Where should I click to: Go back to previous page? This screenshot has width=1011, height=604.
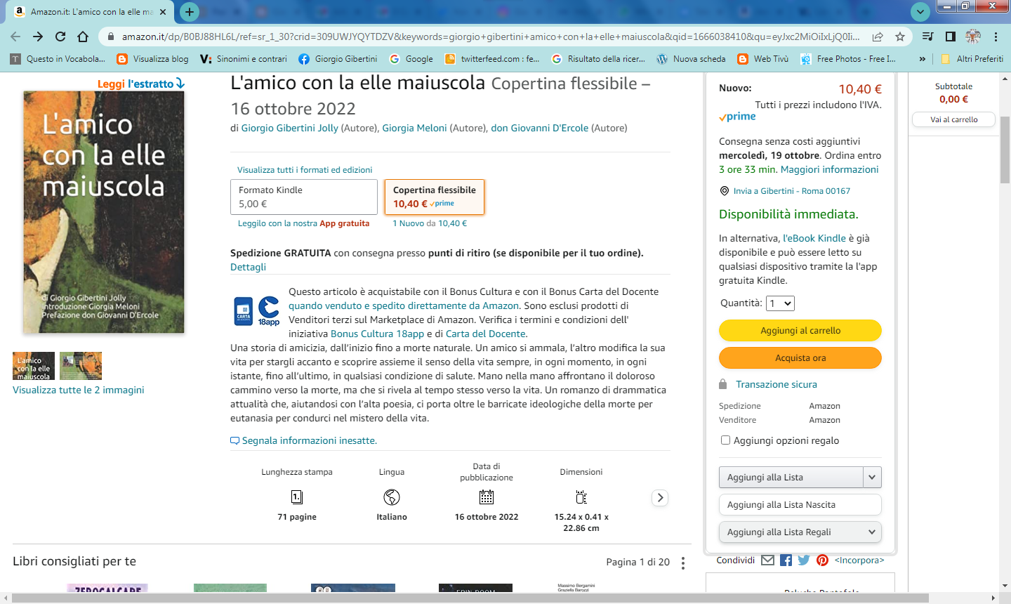click(15, 37)
